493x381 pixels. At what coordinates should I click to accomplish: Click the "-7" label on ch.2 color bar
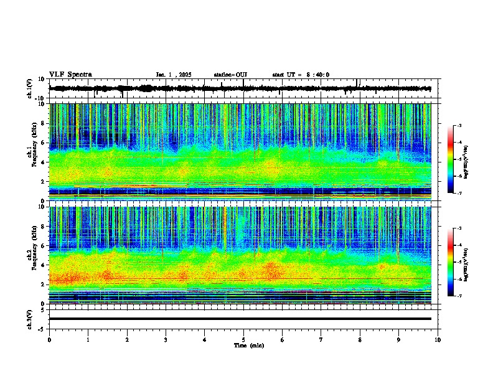coord(459,296)
